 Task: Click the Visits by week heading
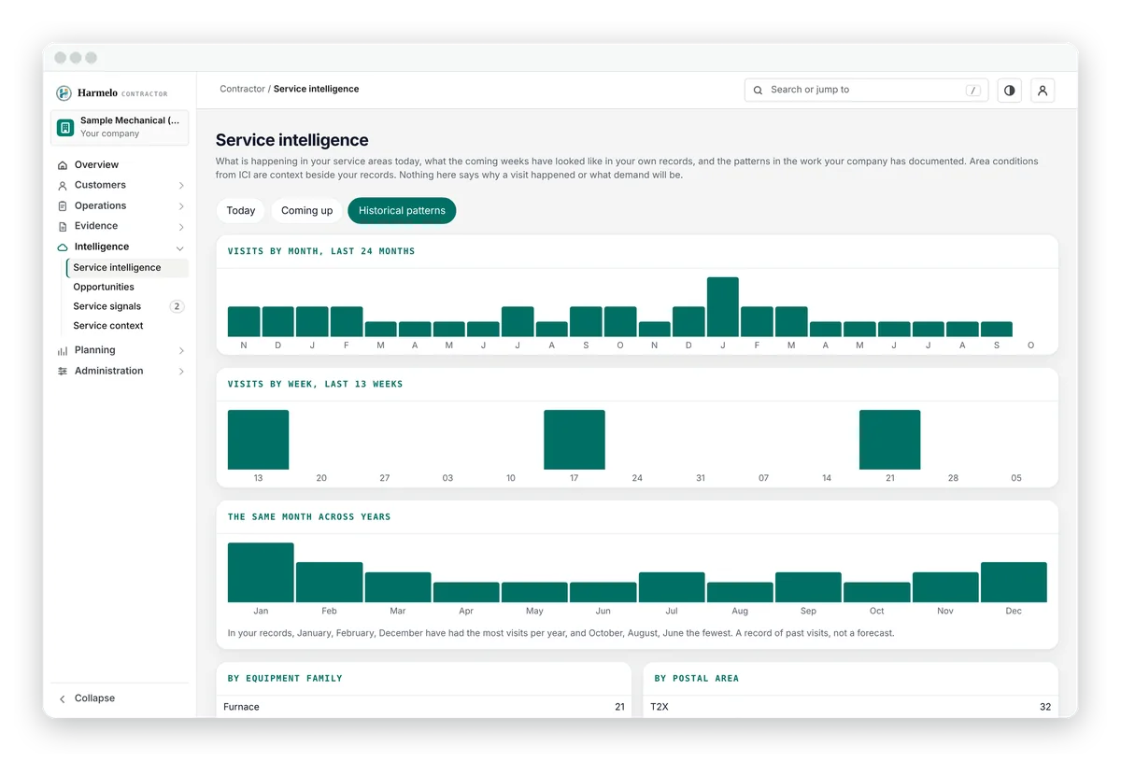315,384
